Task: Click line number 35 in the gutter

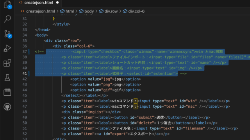Action: click(25, 40)
